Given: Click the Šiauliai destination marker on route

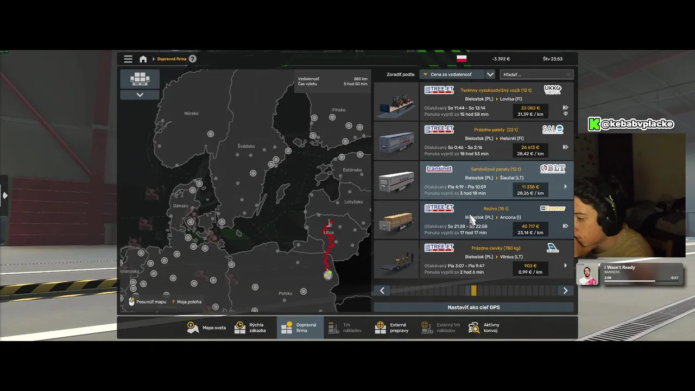Looking at the screenshot, I should pyautogui.click(x=328, y=223).
